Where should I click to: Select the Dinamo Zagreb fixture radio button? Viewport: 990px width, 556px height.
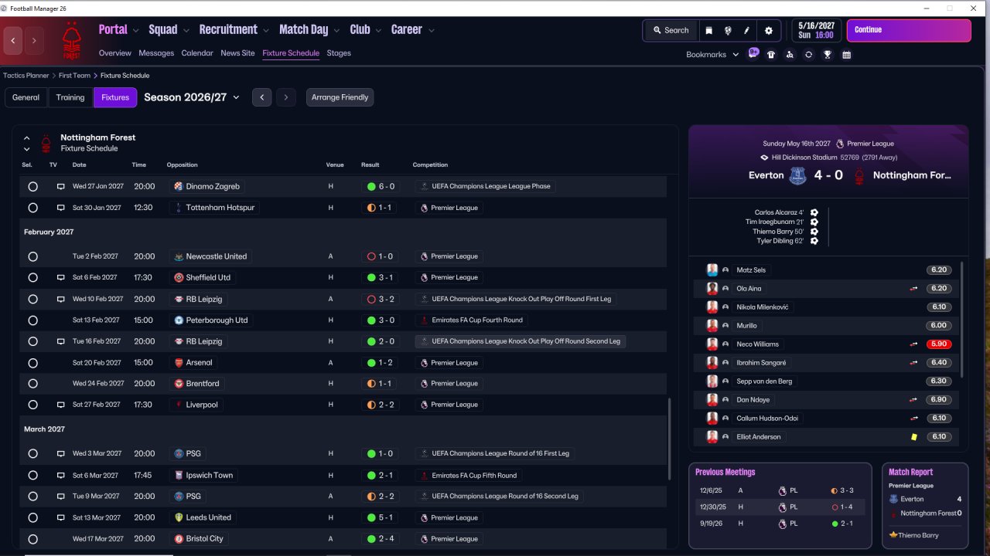(x=32, y=186)
